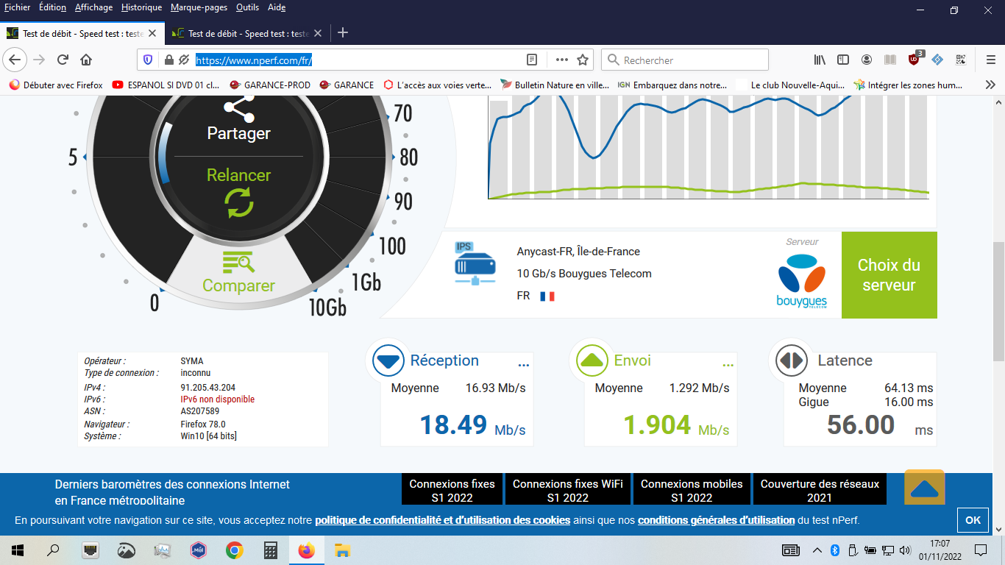This screenshot has width=1005, height=565.
Task: Open the Marque-pages menu
Action: [x=199, y=7]
